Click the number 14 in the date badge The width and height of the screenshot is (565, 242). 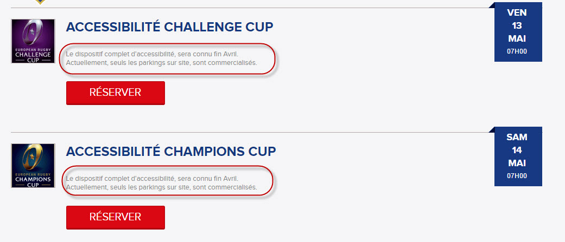517,150
